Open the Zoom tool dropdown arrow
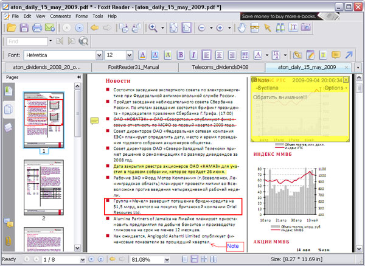The width and height of the screenshot is (365, 266). click(162, 28)
